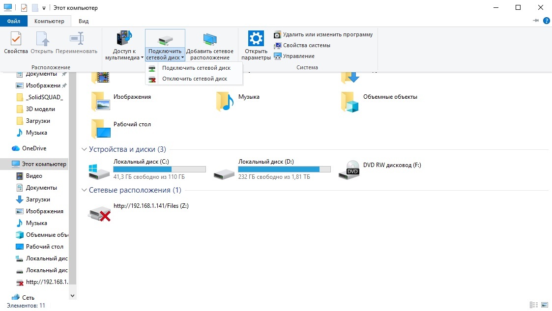Screen dimensions: 552x311
Task: Select Map network drive (Подключить сетевой диск) menu entry
Action: 196,68
